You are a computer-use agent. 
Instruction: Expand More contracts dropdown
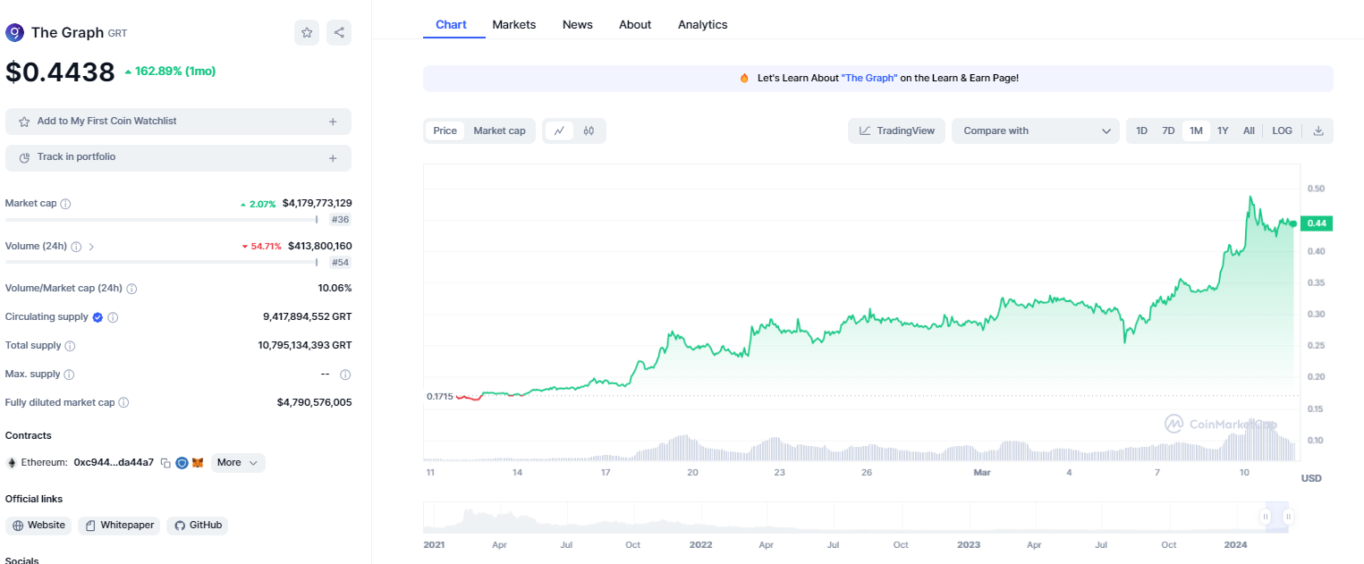[238, 463]
